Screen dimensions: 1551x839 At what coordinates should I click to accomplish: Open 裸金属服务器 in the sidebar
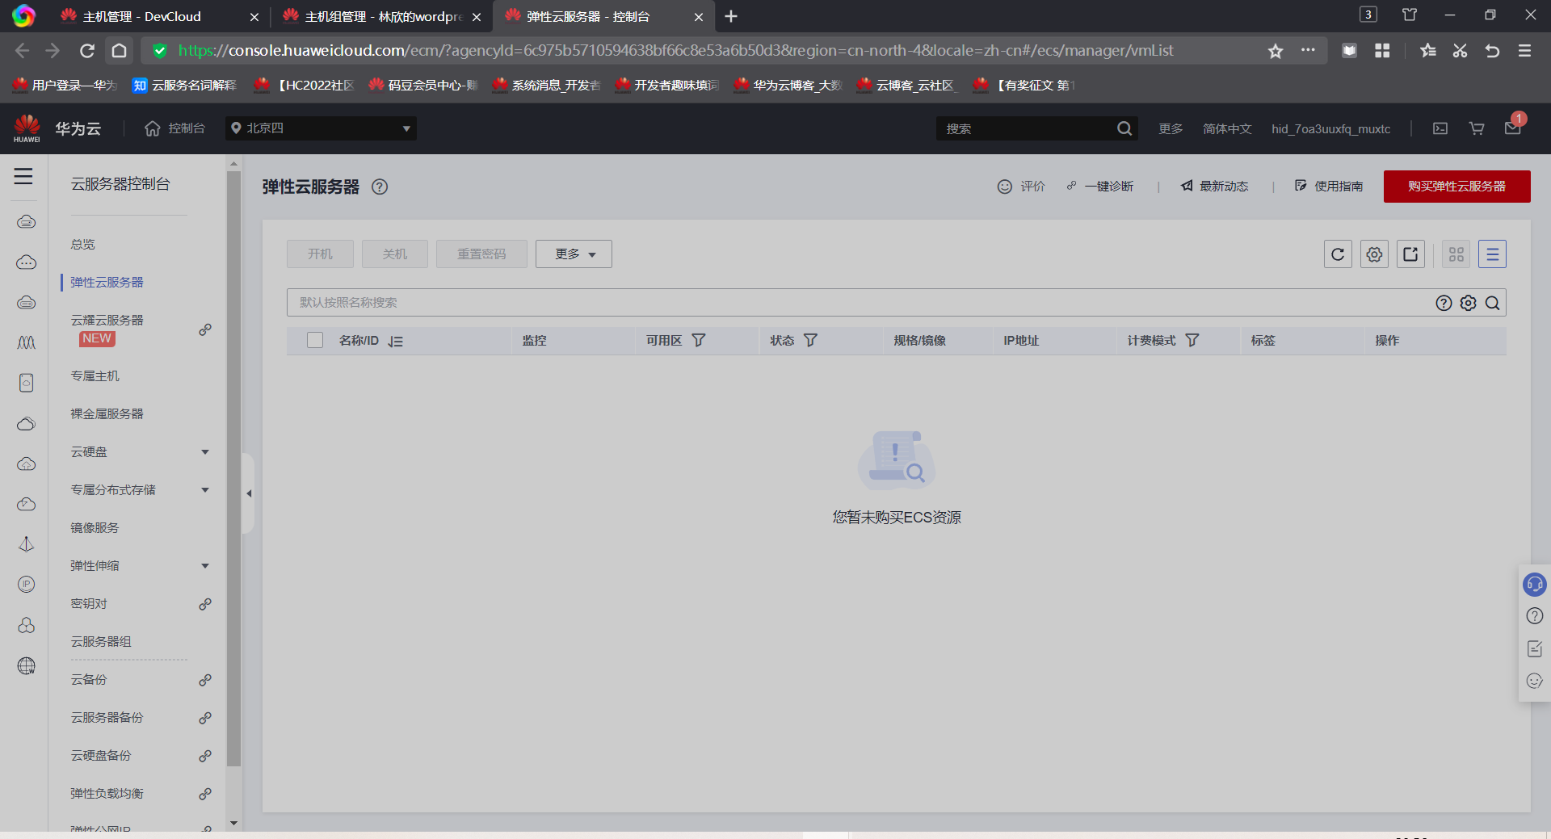(x=107, y=414)
